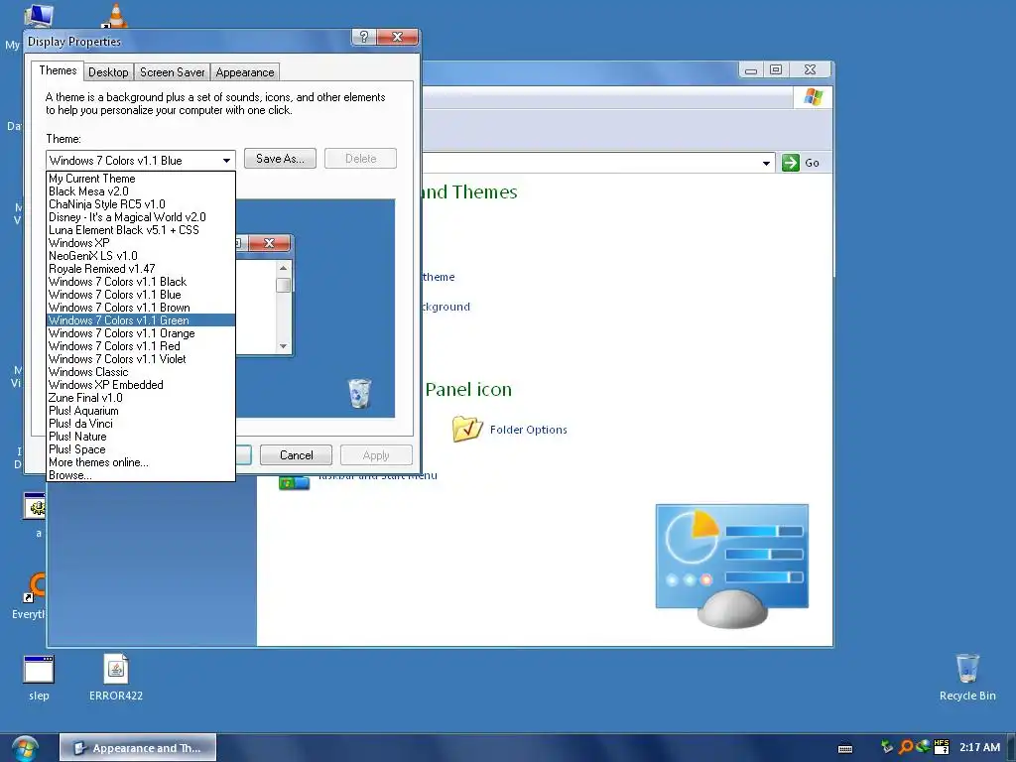Image resolution: width=1016 pixels, height=762 pixels.
Task: Choose Royale Remixed v1.47 theme
Action: tap(141, 269)
